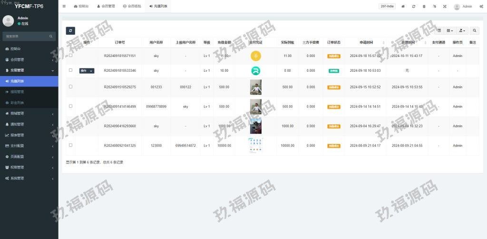The height and width of the screenshot is (239, 487).
Task: Open table search with magnifier icon
Action: click(475, 30)
